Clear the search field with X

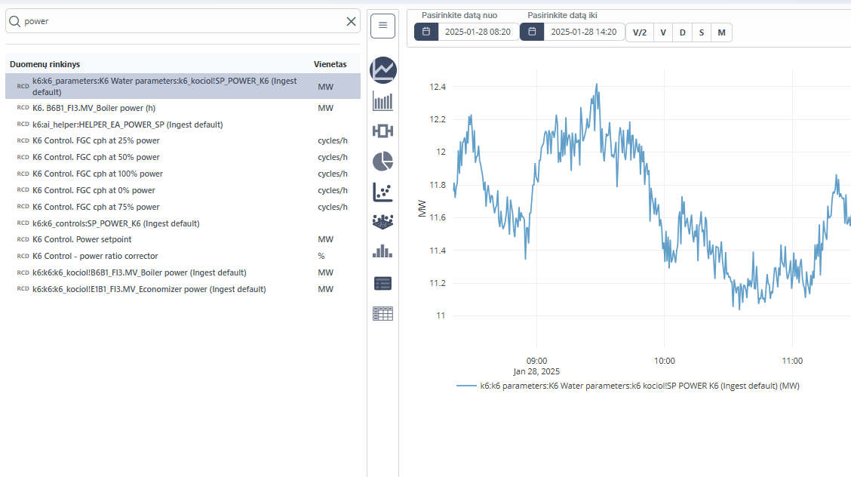click(x=351, y=22)
